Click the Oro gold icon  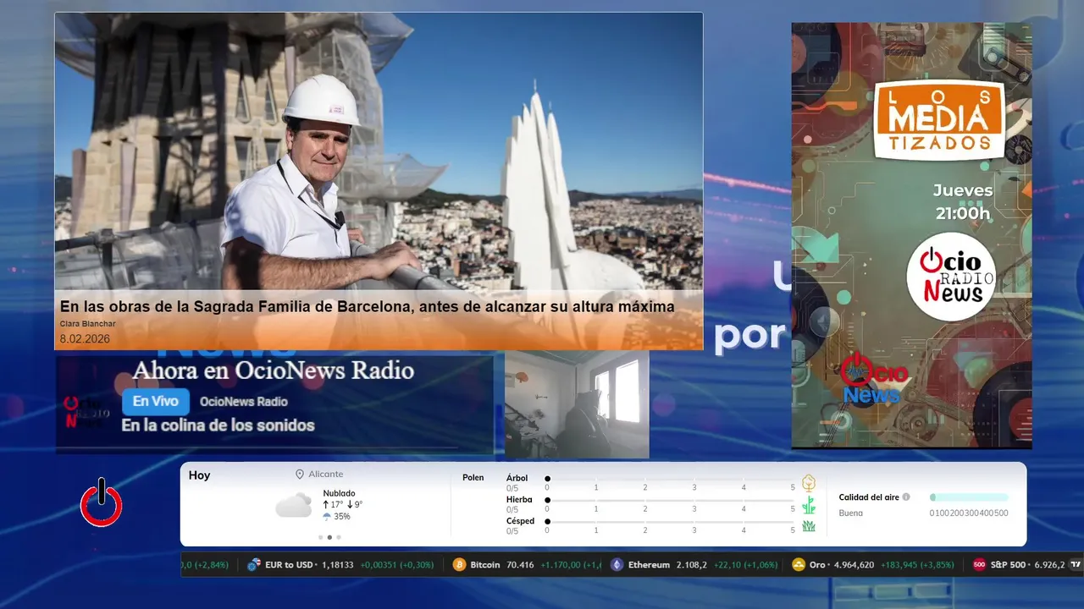click(798, 565)
